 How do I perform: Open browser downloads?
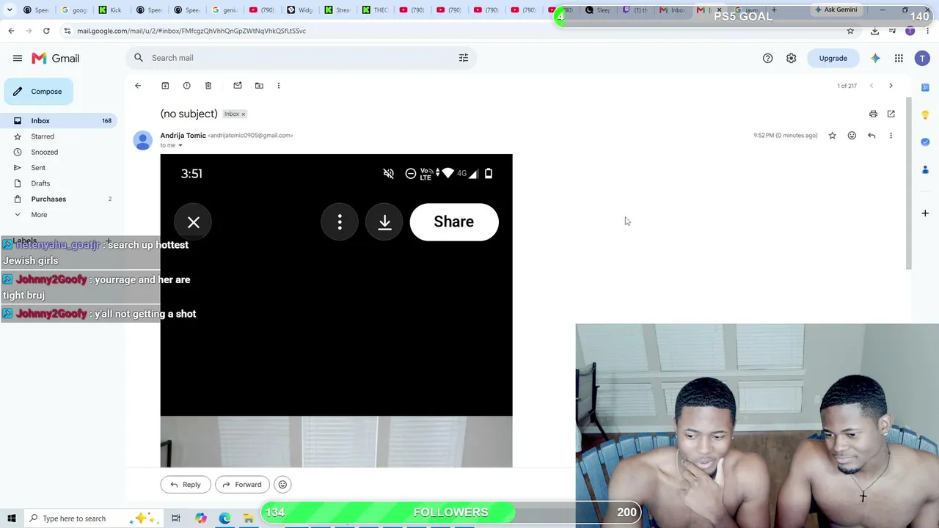(x=874, y=31)
